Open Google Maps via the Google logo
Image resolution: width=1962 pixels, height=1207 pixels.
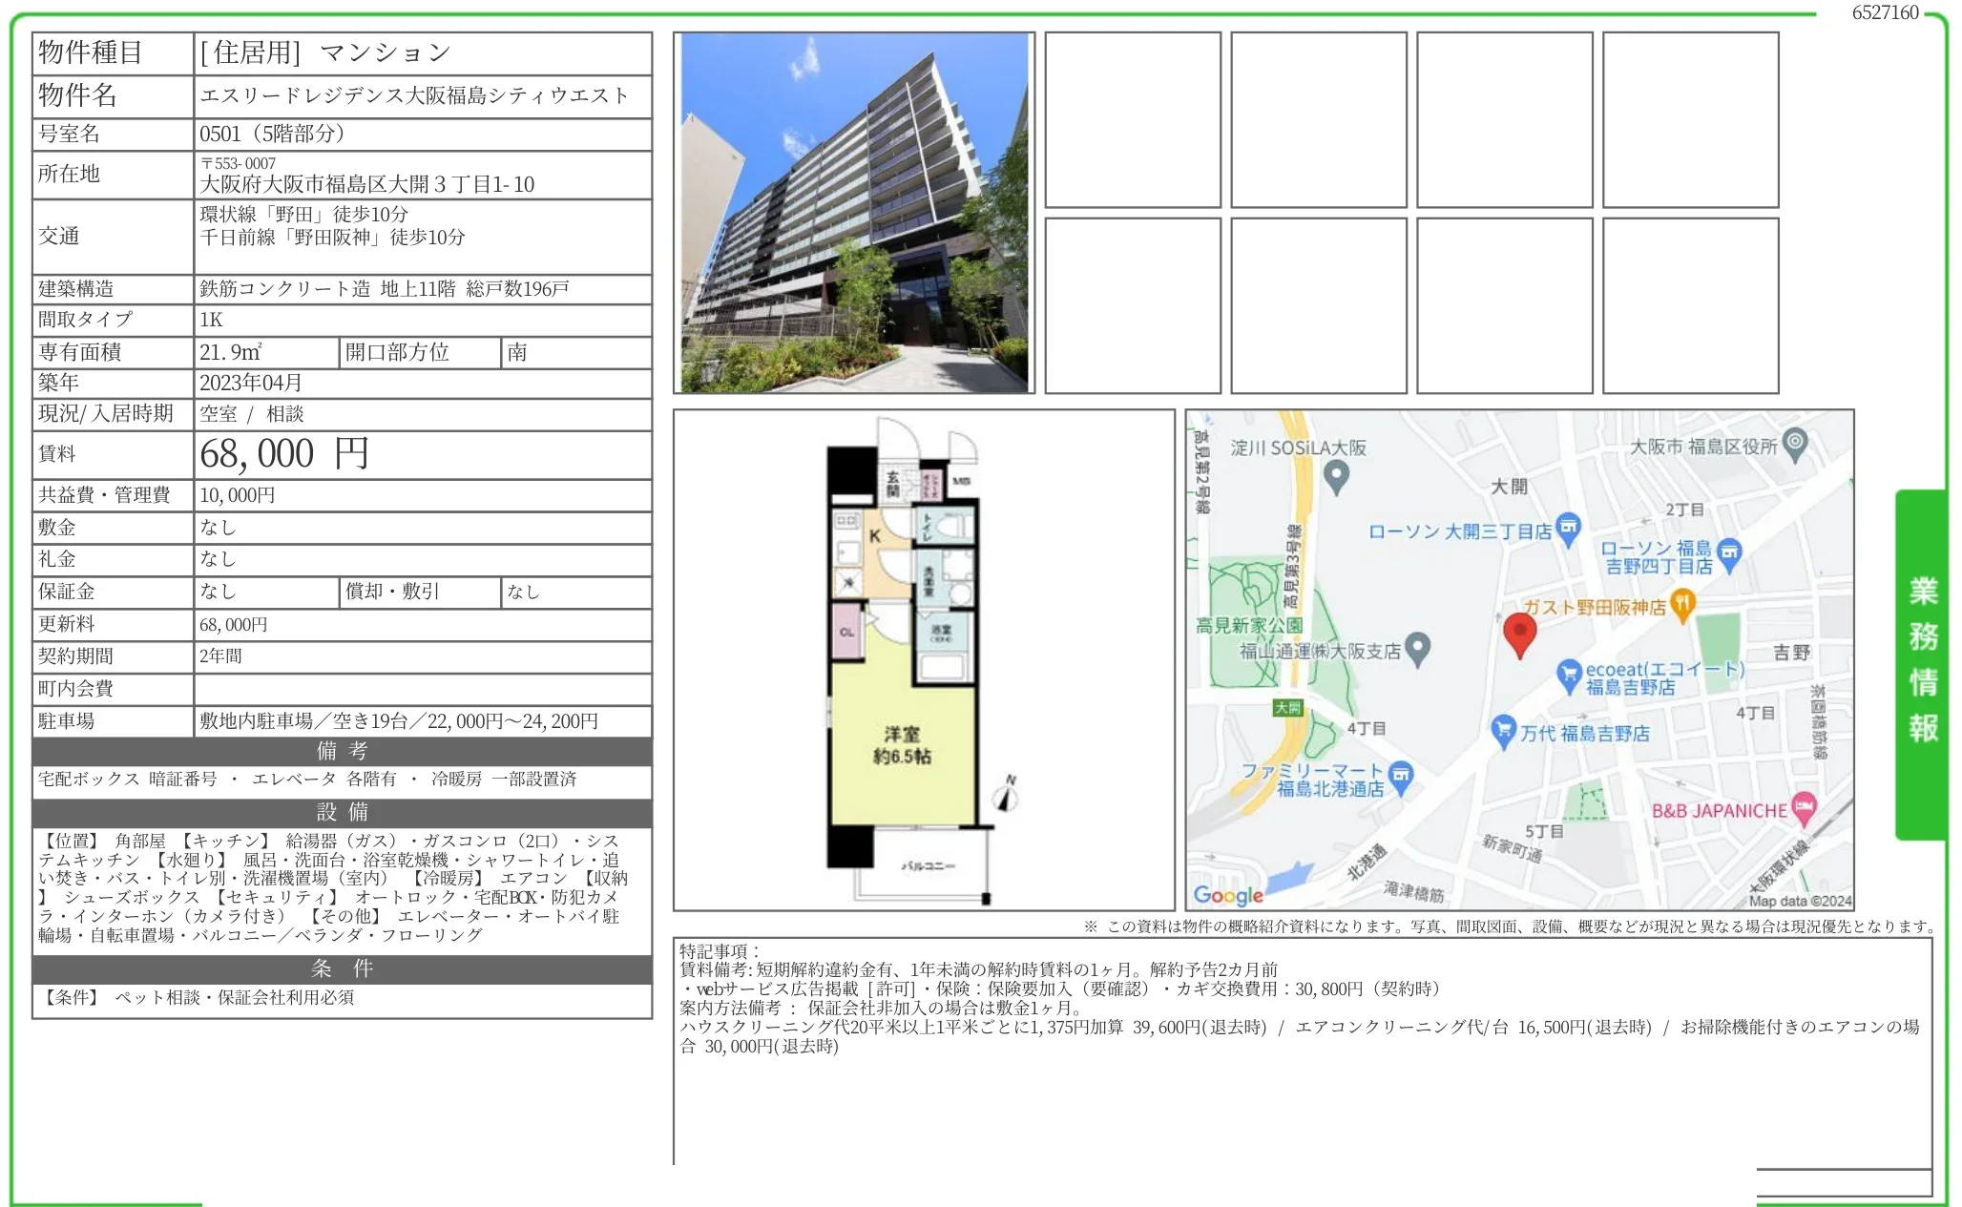[x=1230, y=894]
